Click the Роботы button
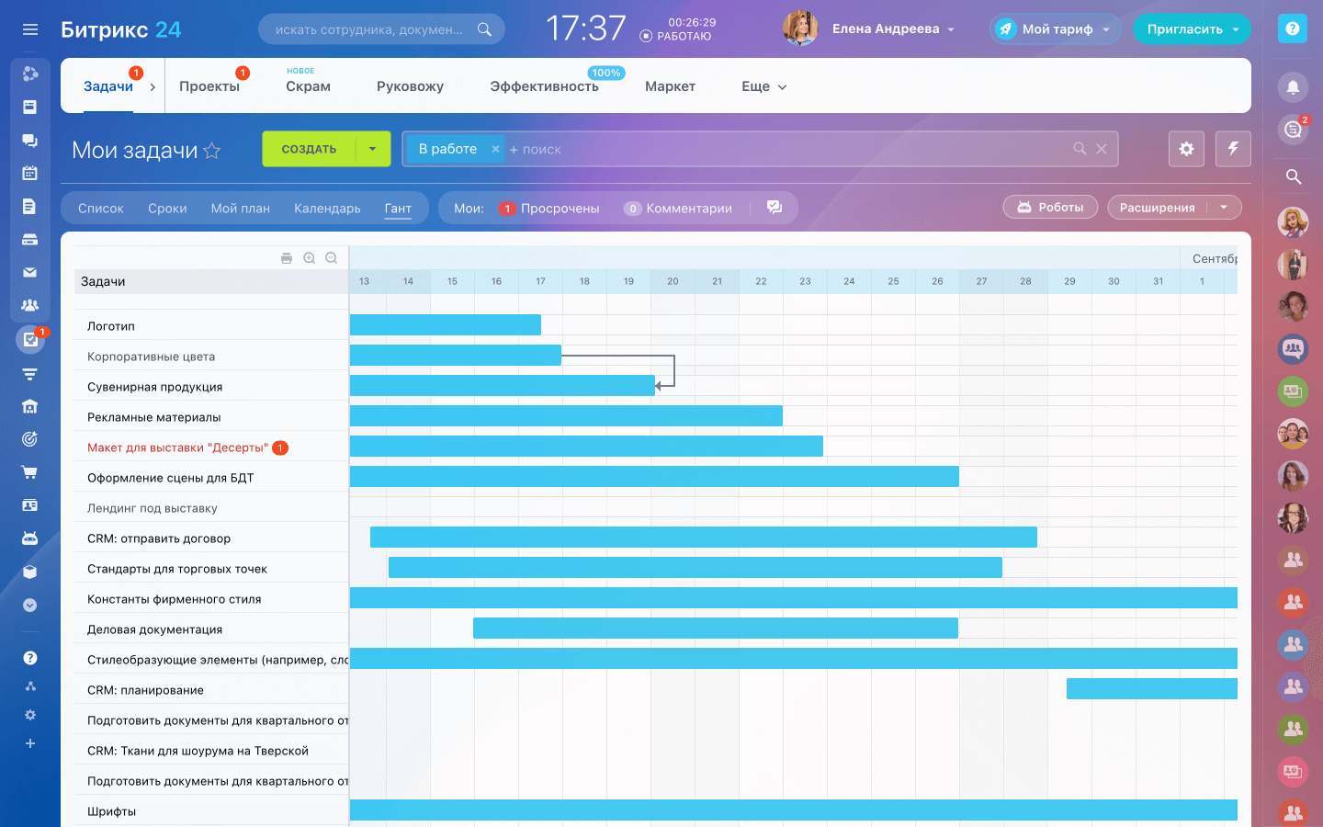1323x827 pixels. point(1050,208)
